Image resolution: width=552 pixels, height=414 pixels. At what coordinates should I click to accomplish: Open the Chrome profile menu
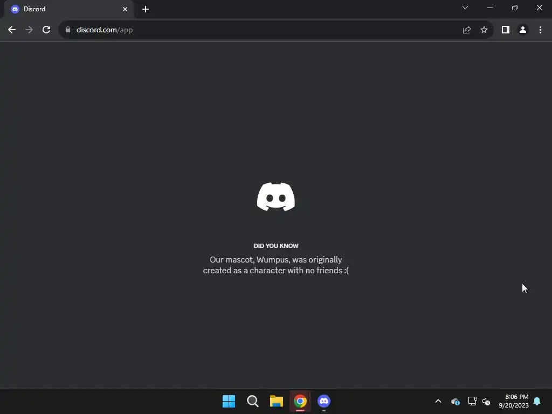(x=523, y=30)
